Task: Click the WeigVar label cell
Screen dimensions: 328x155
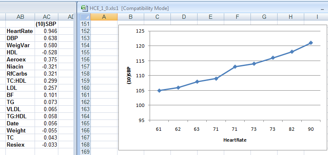Action: [x=20, y=46]
